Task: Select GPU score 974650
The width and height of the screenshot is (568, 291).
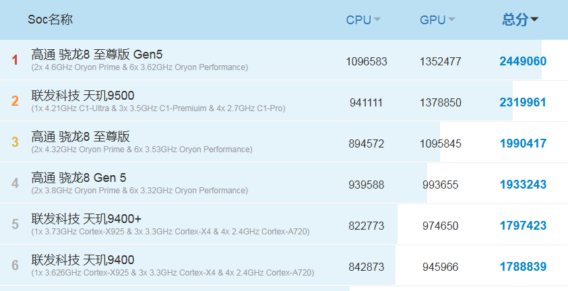Action: [x=440, y=226]
